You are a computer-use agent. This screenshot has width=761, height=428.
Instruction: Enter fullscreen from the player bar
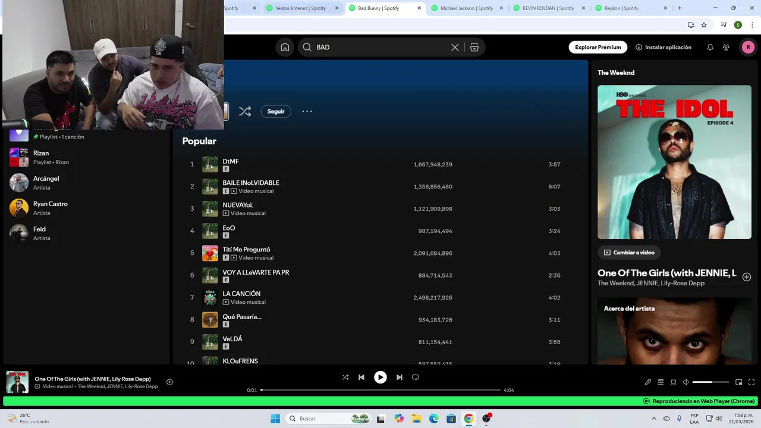click(x=751, y=382)
